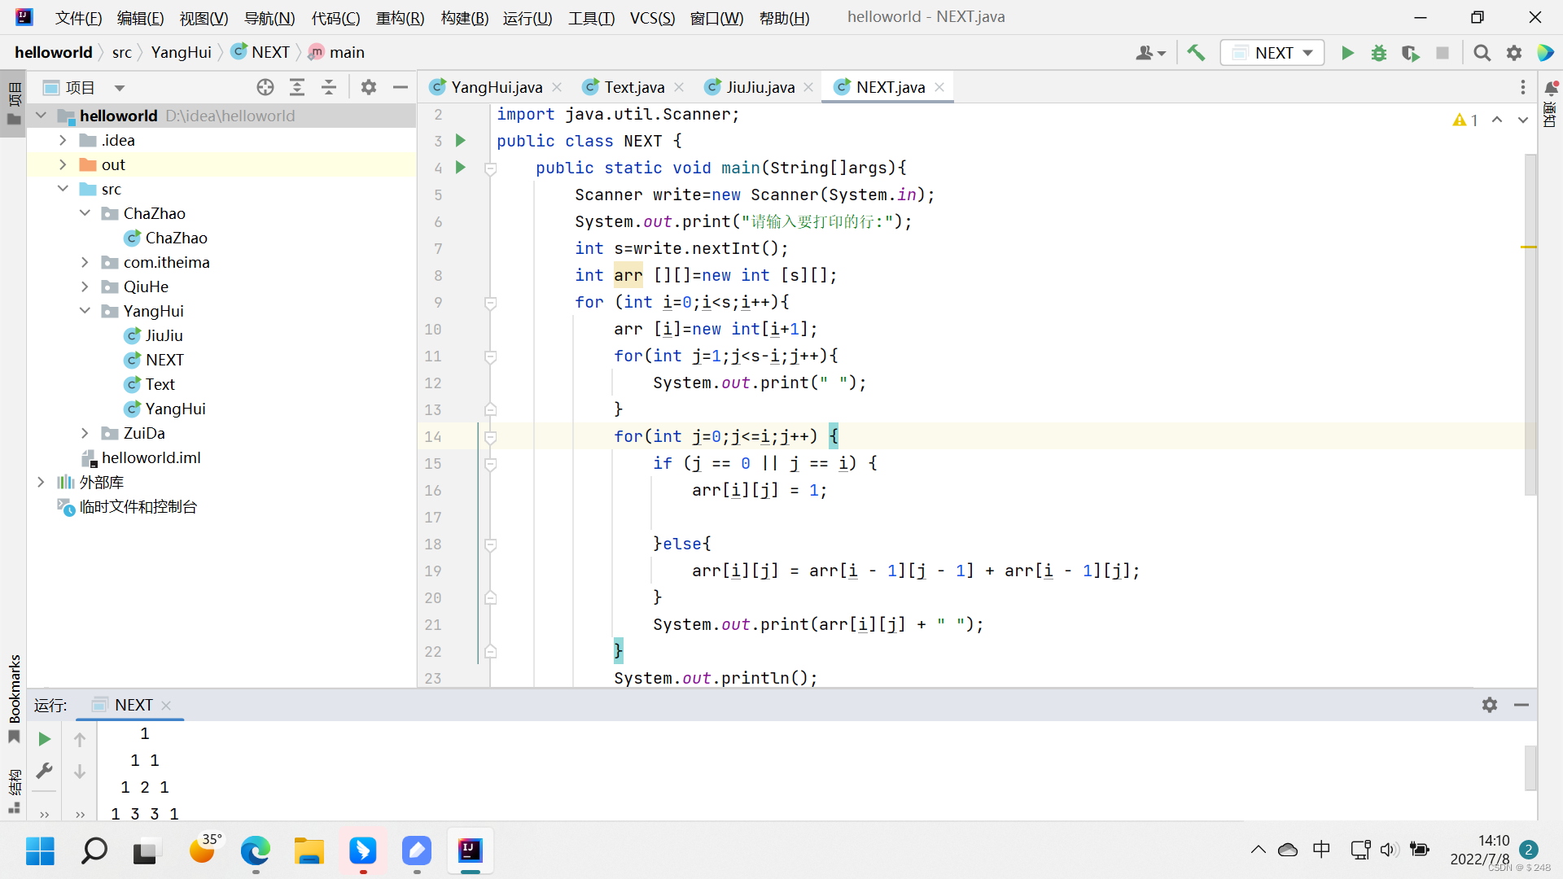This screenshot has width=1563, height=879.
Task: Switch to JiuJiu.java tab
Action: coord(760,87)
